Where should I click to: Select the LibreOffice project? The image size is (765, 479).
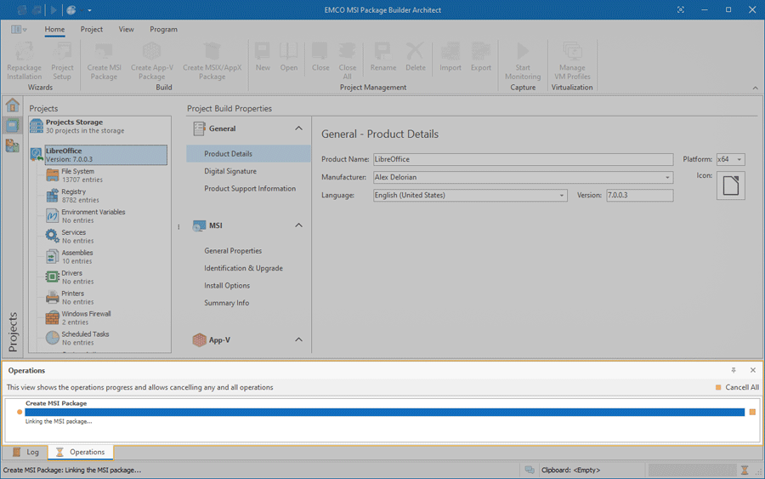pyautogui.click(x=105, y=155)
